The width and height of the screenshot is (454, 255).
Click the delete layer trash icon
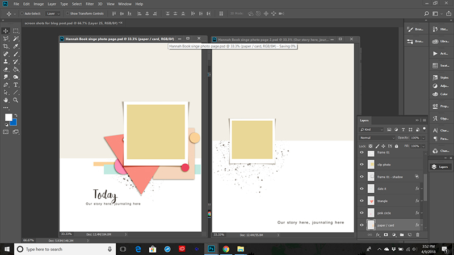pyautogui.click(x=418, y=235)
